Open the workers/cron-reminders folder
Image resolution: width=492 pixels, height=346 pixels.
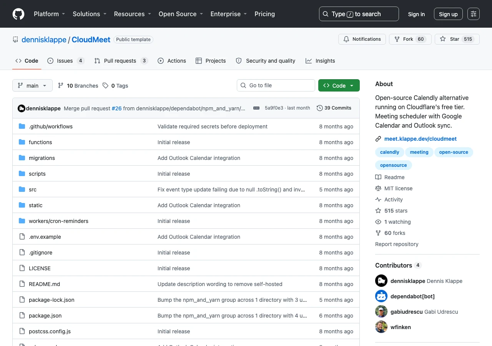58,221
